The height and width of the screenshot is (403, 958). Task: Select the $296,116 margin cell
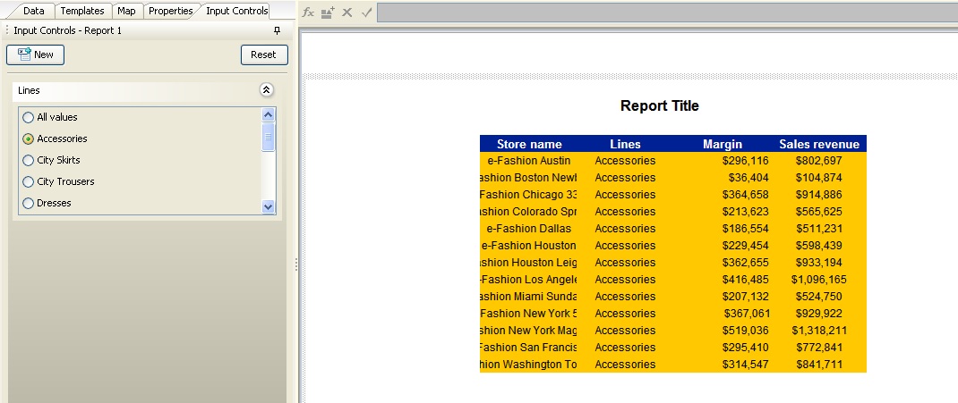723,161
